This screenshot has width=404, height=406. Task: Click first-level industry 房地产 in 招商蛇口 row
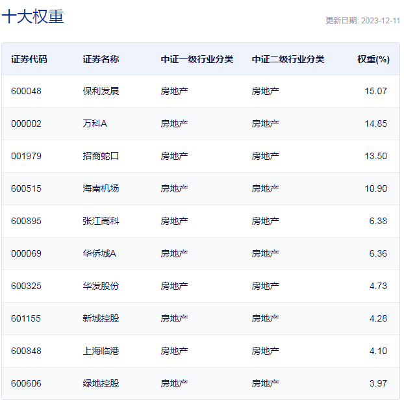click(174, 156)
